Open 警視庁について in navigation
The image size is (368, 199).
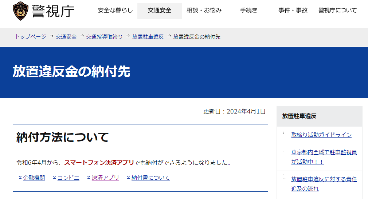337,11
